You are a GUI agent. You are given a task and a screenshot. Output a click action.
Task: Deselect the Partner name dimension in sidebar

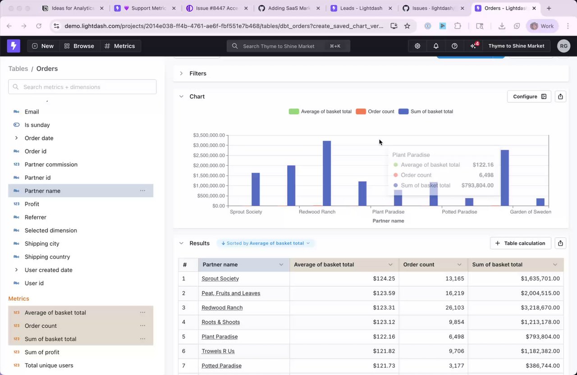81,191
